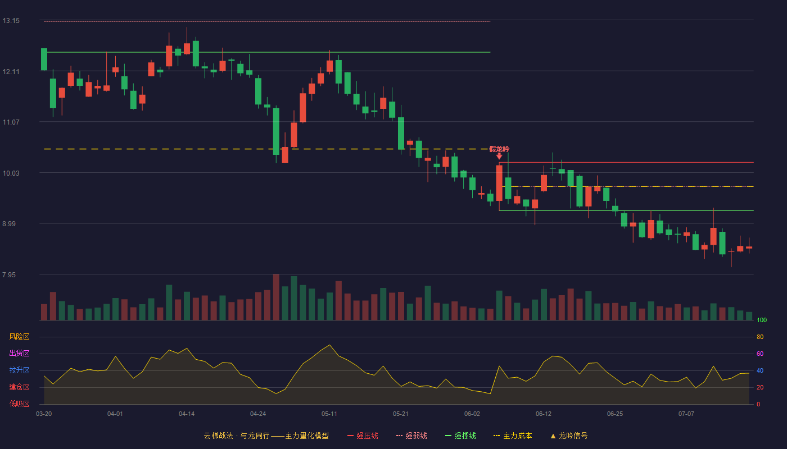Click the 11.07 price axis label
The height and width of the screenshot is (449, 787).
point(11,122)
